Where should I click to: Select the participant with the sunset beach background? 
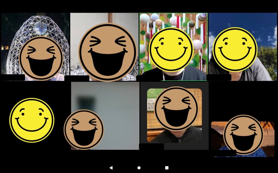[243, 139]
